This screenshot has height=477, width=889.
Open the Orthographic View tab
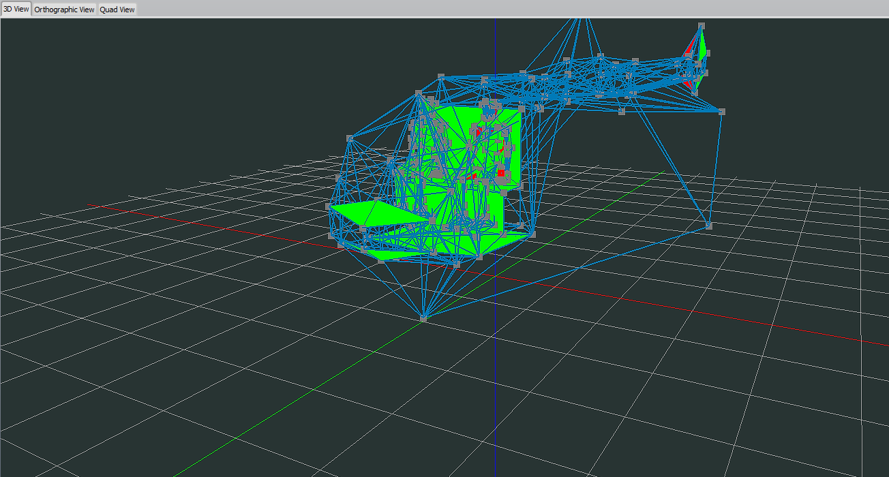[x=64, y=10]
